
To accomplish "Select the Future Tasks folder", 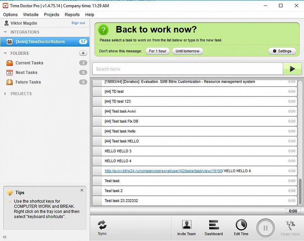I will [x=45, y=82].
